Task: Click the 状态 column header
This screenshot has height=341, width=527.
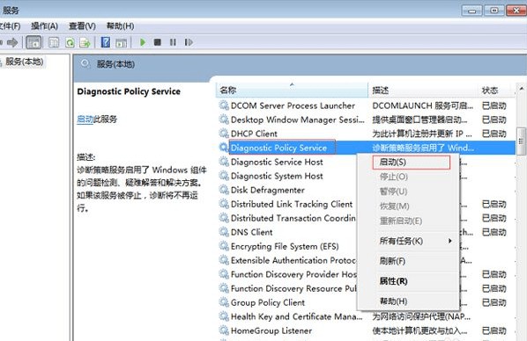Action: pos(496,91)
